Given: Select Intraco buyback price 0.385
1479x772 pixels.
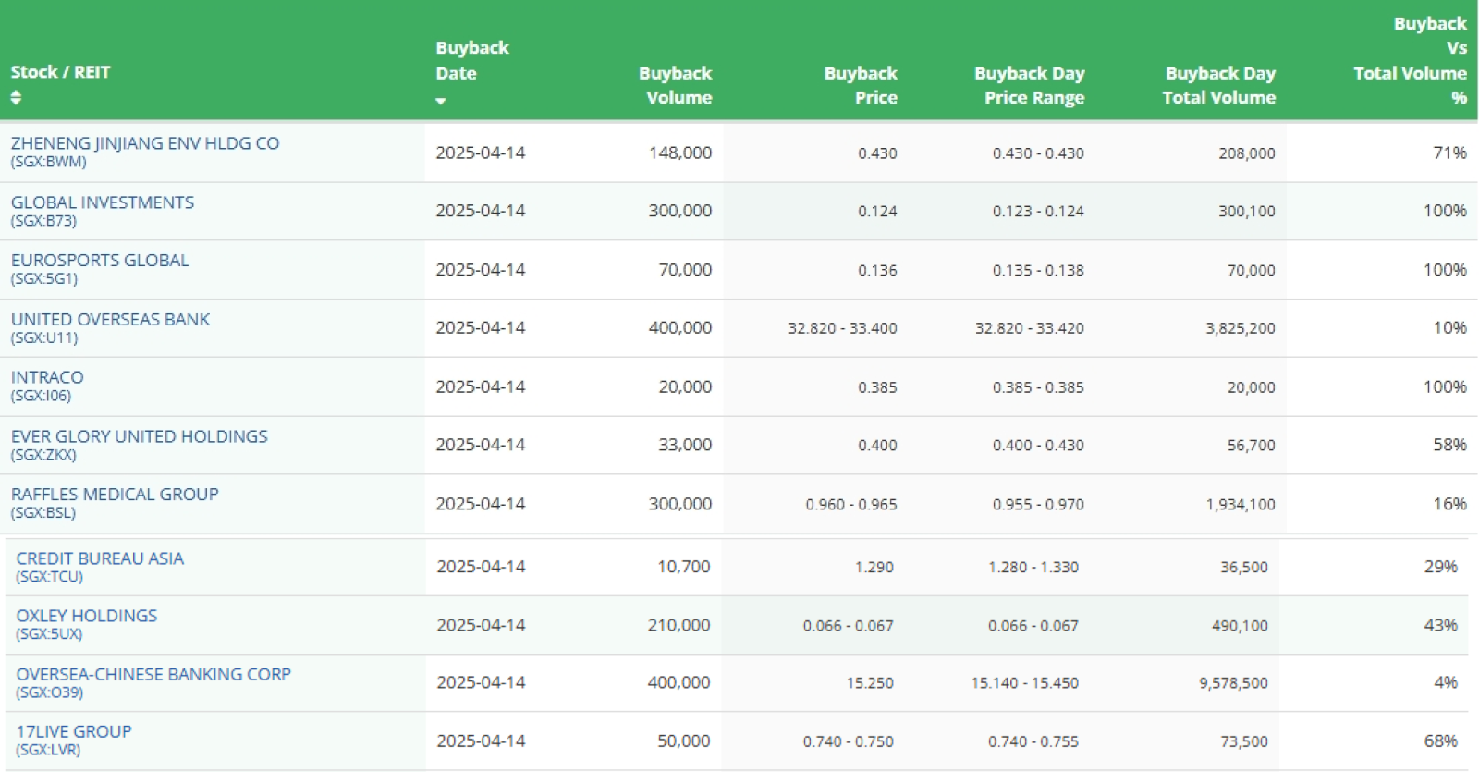Looking at the screenshot, I should (877, 387).
